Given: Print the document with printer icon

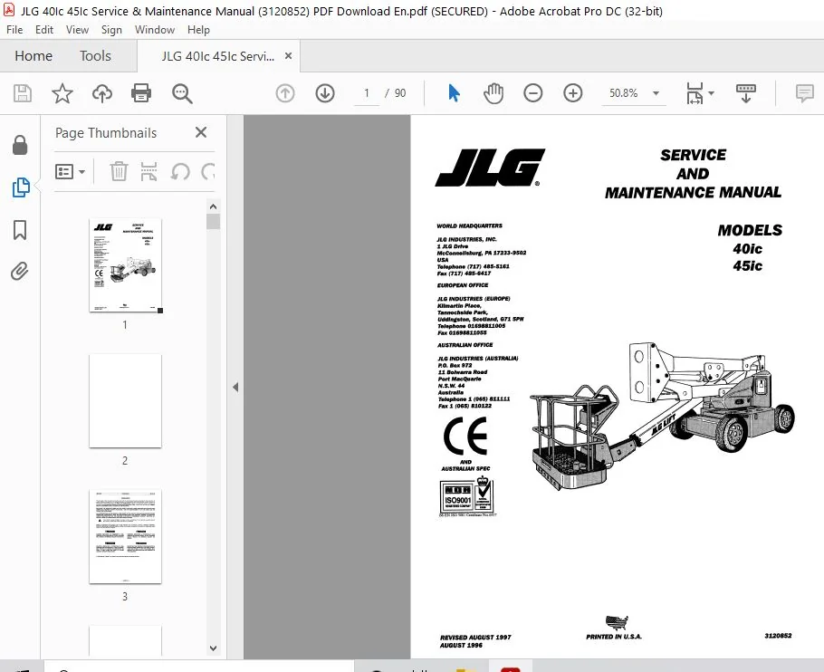Looking at the screenshot, I should (x=141, y=93).
